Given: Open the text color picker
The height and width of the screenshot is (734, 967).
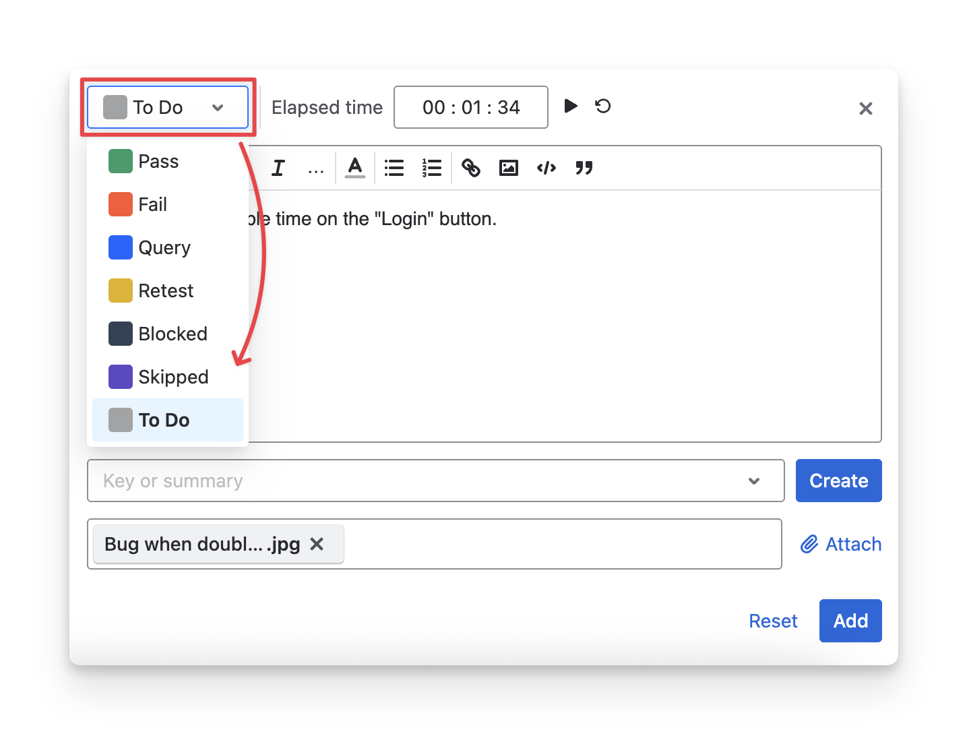Looking at the screenshot, I should coord(354,168).
